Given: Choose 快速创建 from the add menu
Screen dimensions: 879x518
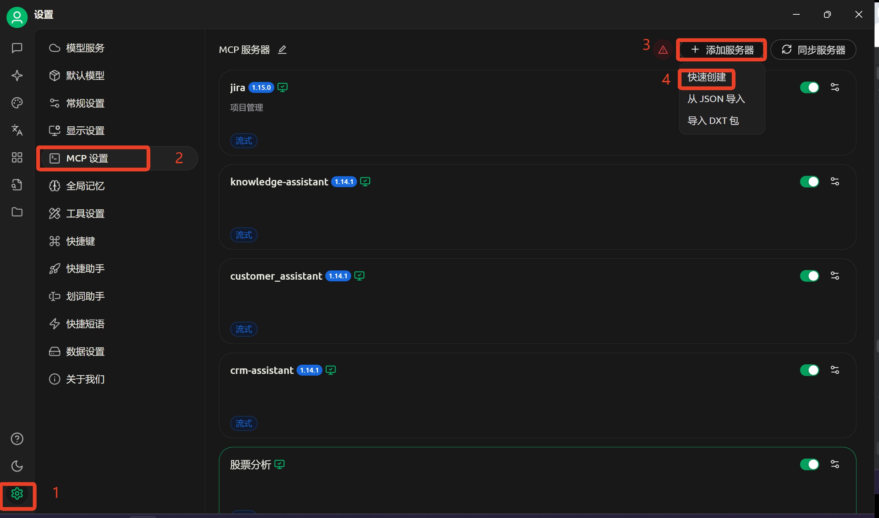Looking at the screenshot, I should 707,77.
